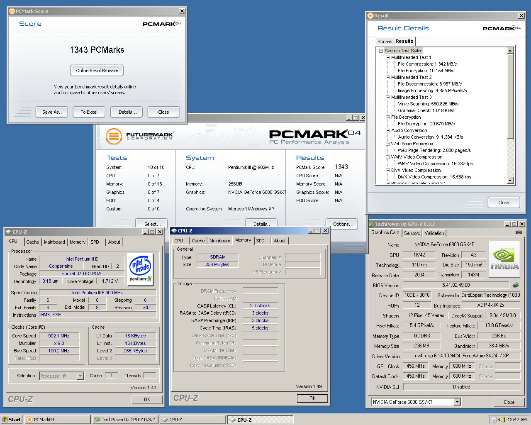Collapse the System Test Suite node
Viewport: 531px width, 425px height.
pyautogui.click(x=381, y=51)
